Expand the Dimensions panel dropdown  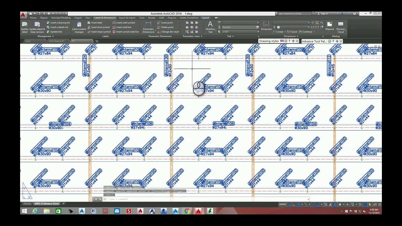(291, 36)
